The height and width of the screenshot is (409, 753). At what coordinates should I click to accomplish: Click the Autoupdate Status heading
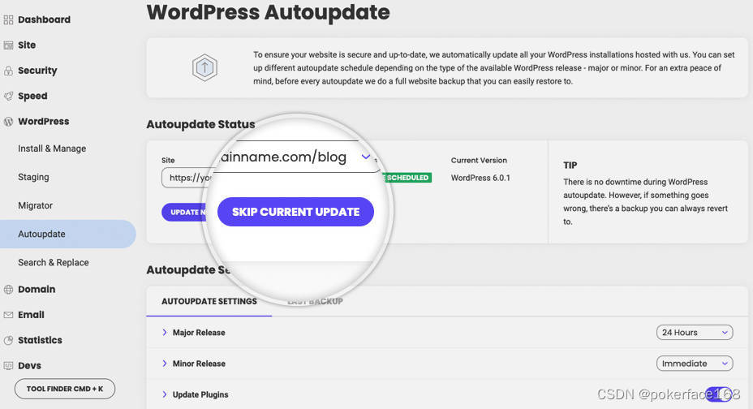[x=200, y=124]
